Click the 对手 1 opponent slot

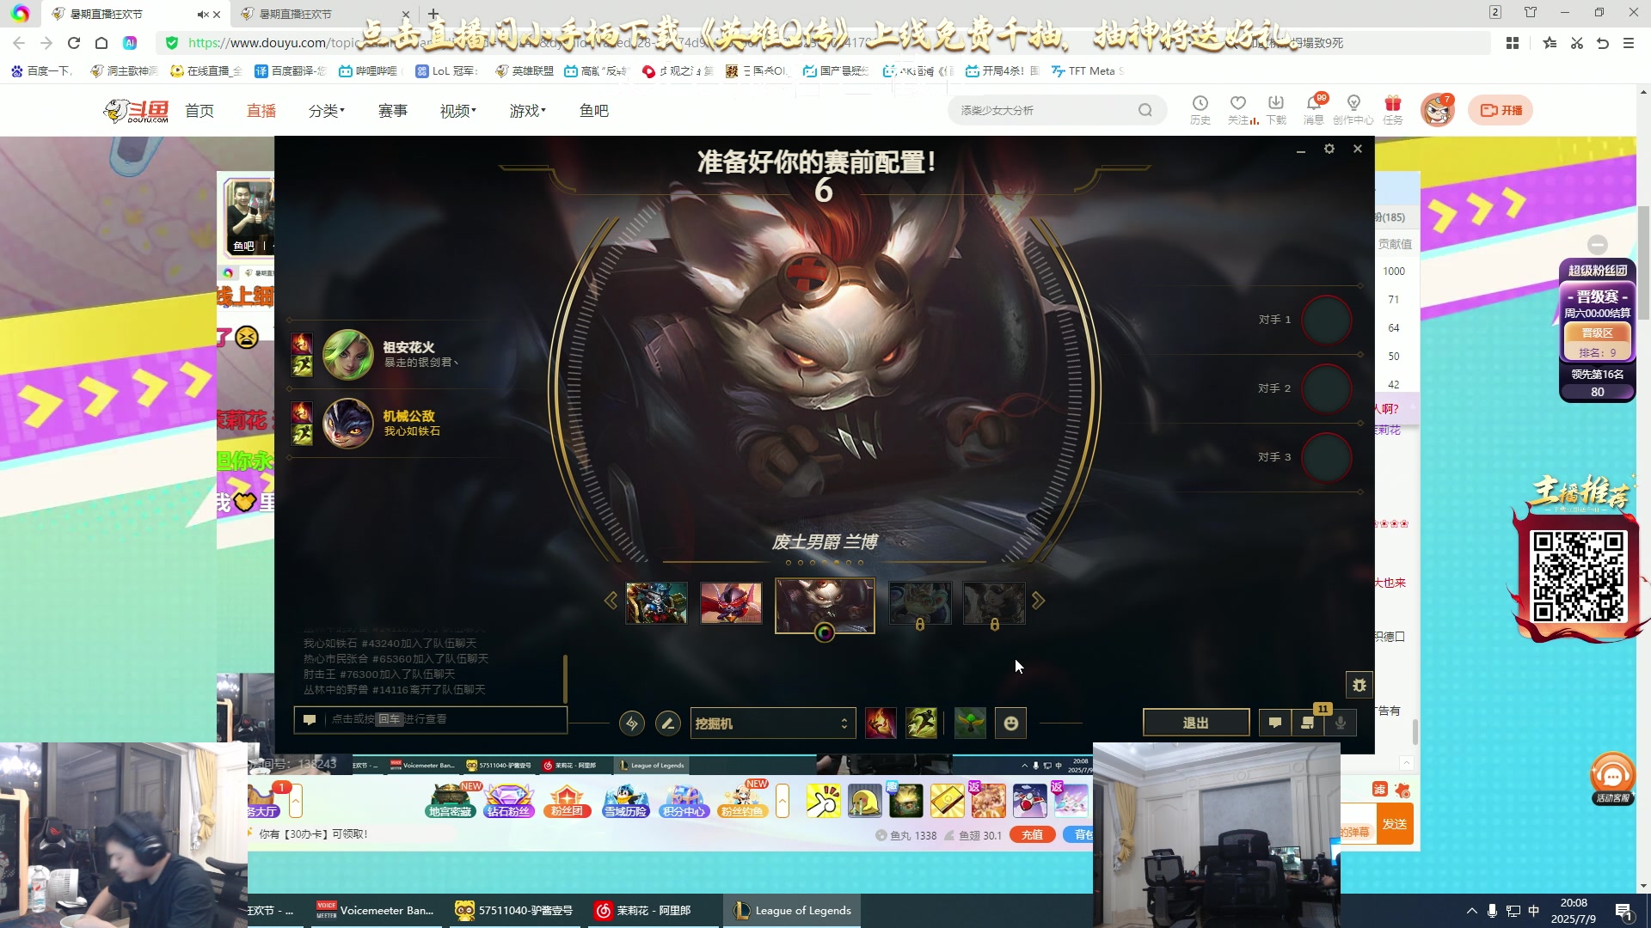click(x=1327, y=320)
